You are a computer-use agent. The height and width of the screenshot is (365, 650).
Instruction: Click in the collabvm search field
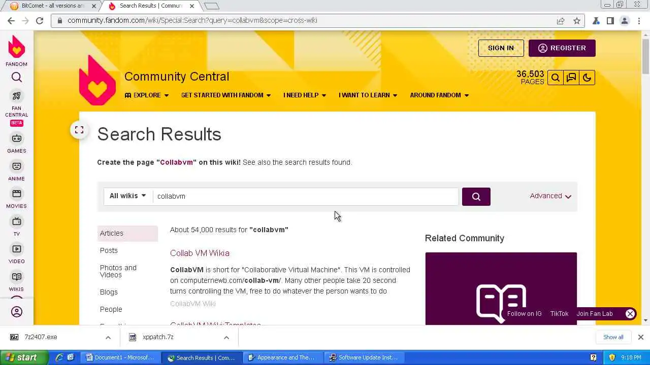306,196
